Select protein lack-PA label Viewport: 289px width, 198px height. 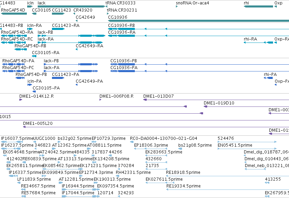[52, 68]
